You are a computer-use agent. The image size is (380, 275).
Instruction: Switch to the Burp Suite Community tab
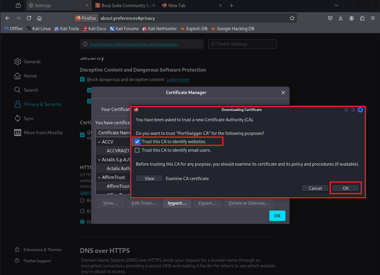[126, 5]
